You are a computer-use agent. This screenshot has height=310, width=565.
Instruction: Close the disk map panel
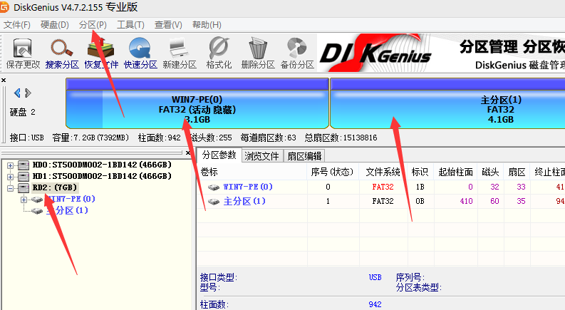click(x=4, y=80)
